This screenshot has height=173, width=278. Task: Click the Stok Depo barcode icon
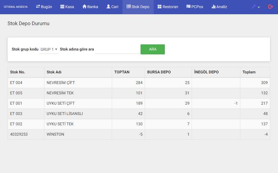click(x=129, y=7)
